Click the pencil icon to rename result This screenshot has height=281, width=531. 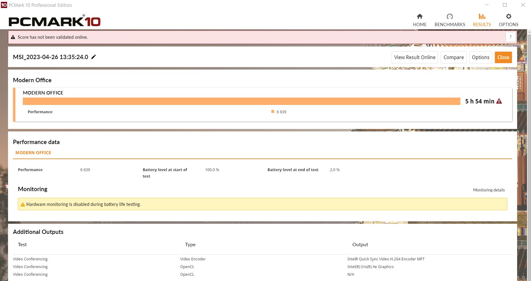(94, 57)
